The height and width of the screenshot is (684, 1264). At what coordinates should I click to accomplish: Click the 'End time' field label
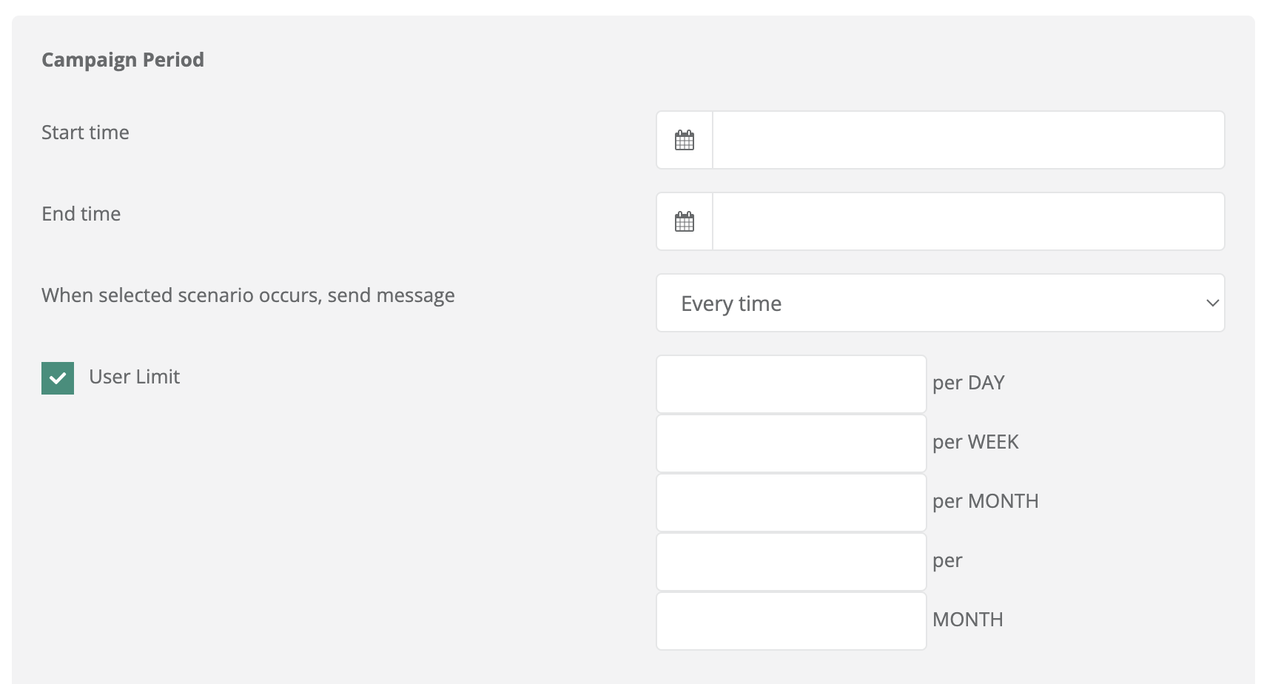coord(81,214)
